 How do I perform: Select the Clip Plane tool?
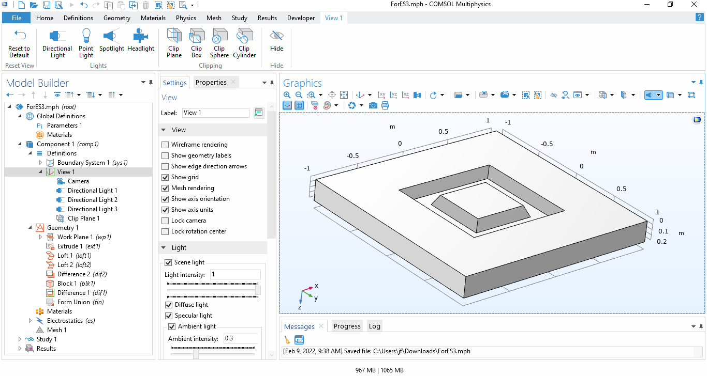[174, 43]
